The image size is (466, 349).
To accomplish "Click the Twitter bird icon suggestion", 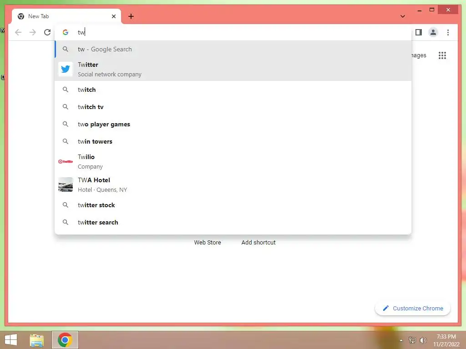I will click(66, 69).
